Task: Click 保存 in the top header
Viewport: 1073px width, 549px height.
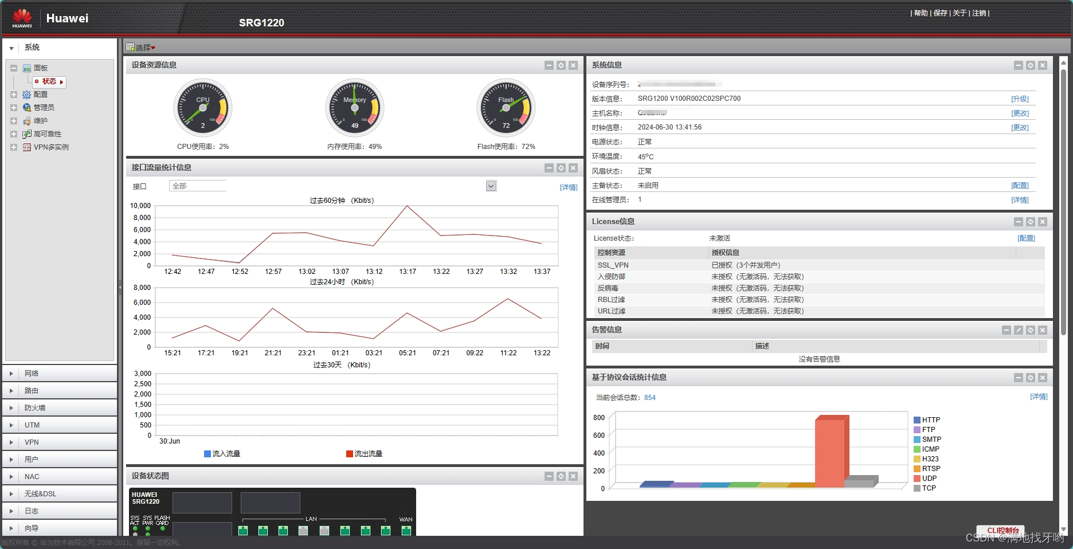Action: pos(940,13)
